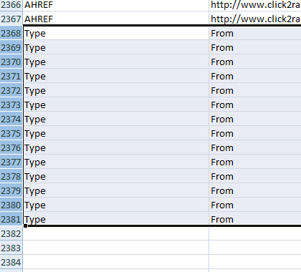The width and height of the screenshot is (301, 272).
Task: Click the From cell in row 2368
Action: (x=255, y=33)
